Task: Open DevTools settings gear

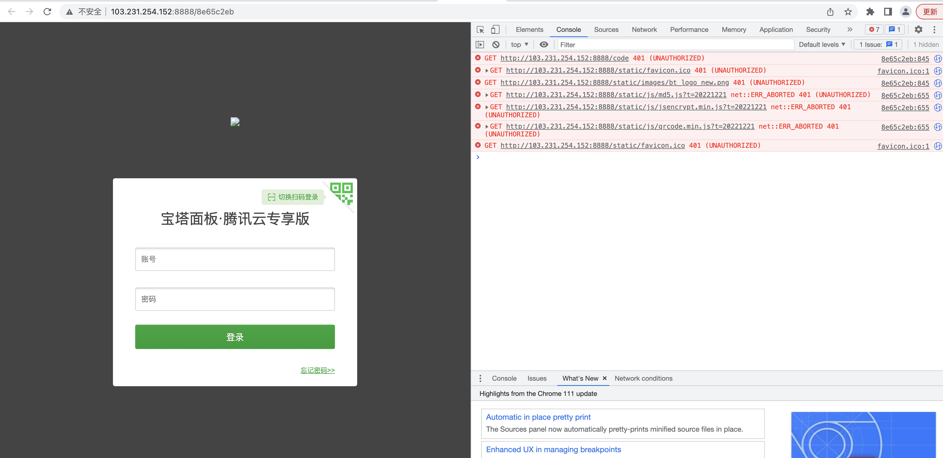Action: click(918, 30)
